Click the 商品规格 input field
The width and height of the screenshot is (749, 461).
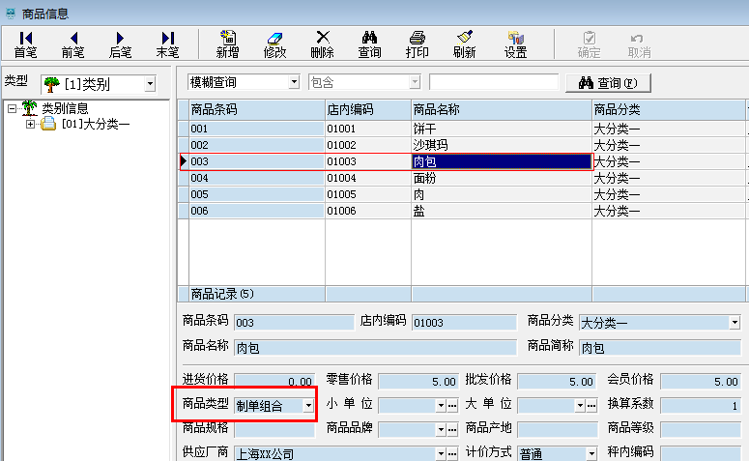tap(274, 430)
